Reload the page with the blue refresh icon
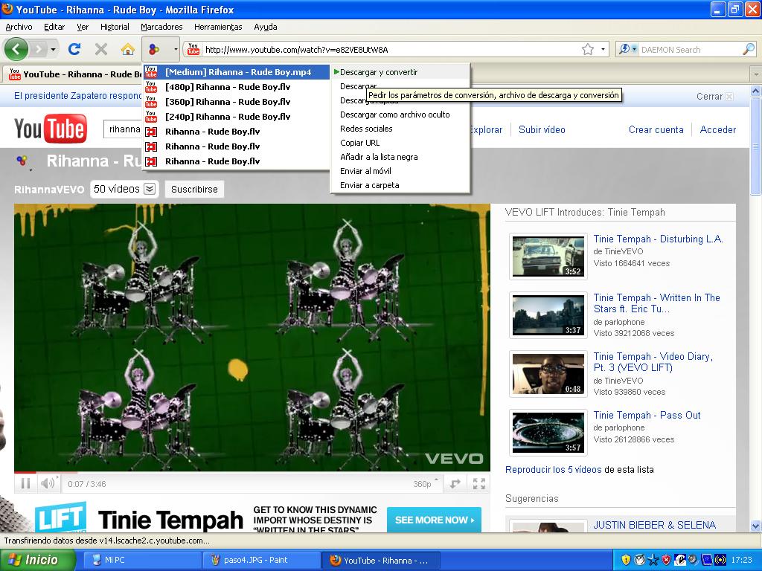 74,49
